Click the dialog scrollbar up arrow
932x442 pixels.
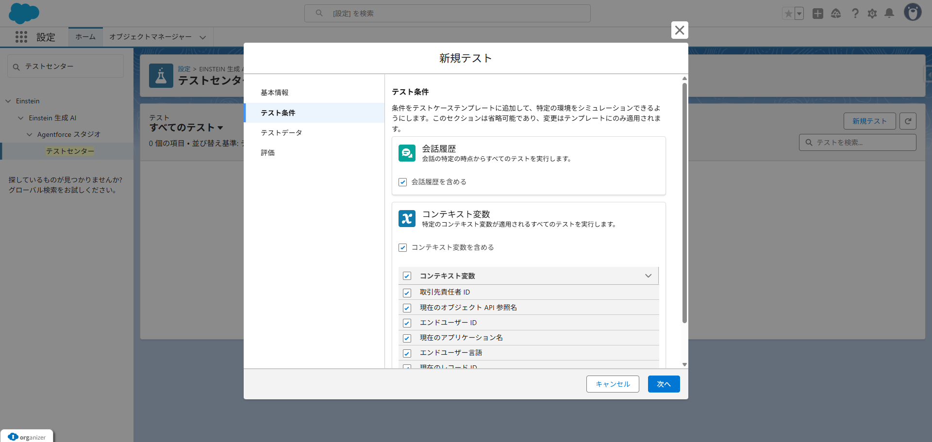point(684,78)
